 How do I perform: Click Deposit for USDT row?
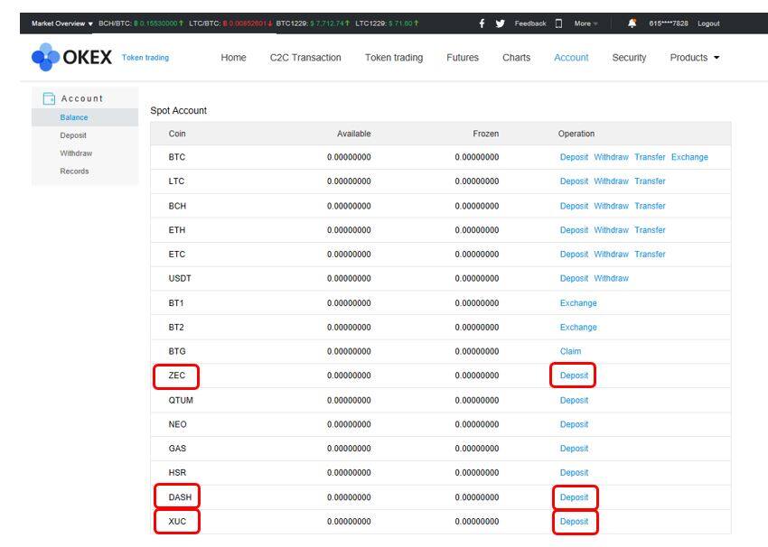click(574, 278)
